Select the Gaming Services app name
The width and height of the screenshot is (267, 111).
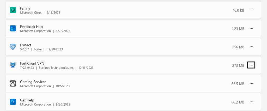point(33,82)
